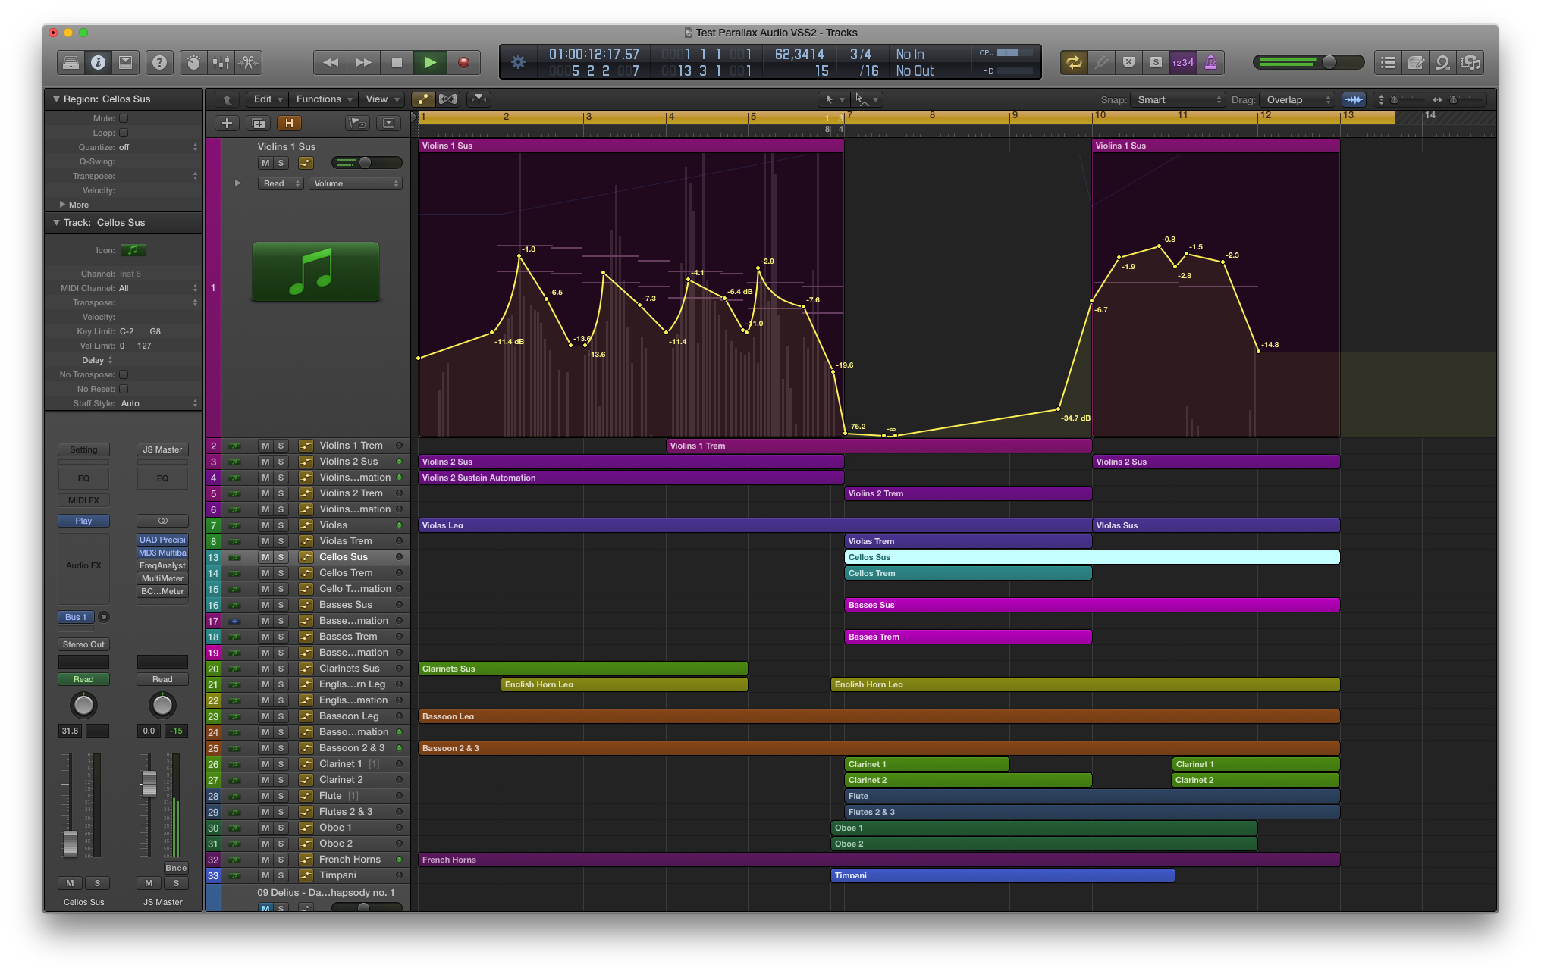Image resolution: width=1541 pixels, height=974 pixels.
Task: Open the Library icon in the toolbar
Action: pyautogui.click(x=71, y=62)
